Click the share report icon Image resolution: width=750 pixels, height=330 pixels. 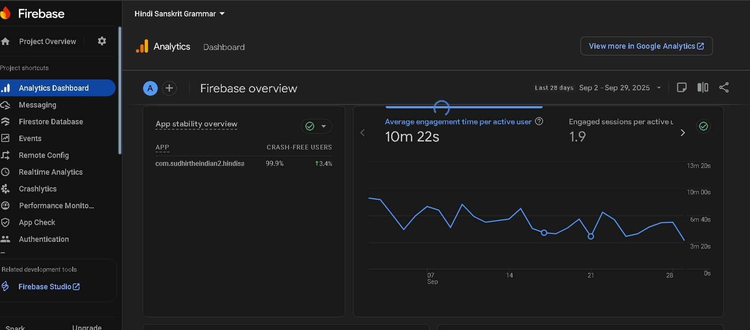[x=723, y=88]
